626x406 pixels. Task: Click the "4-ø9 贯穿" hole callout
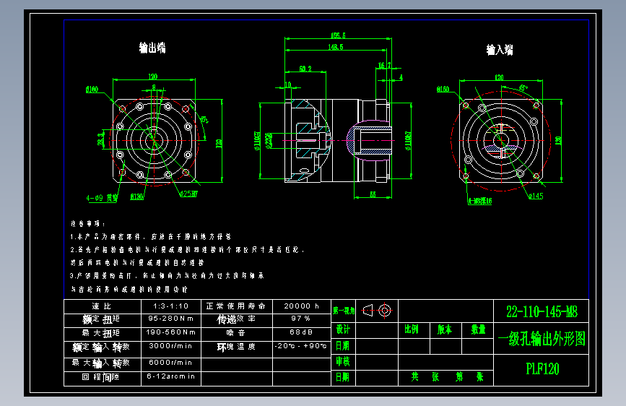[x=102, y=198]
